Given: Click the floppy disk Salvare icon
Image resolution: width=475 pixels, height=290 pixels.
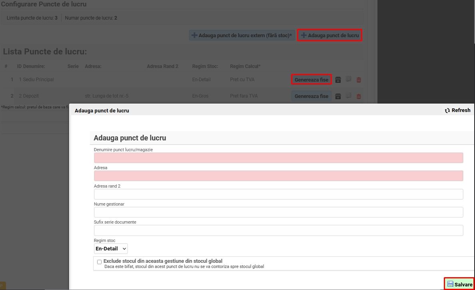Looking at the screenshot, I should 451,284.
